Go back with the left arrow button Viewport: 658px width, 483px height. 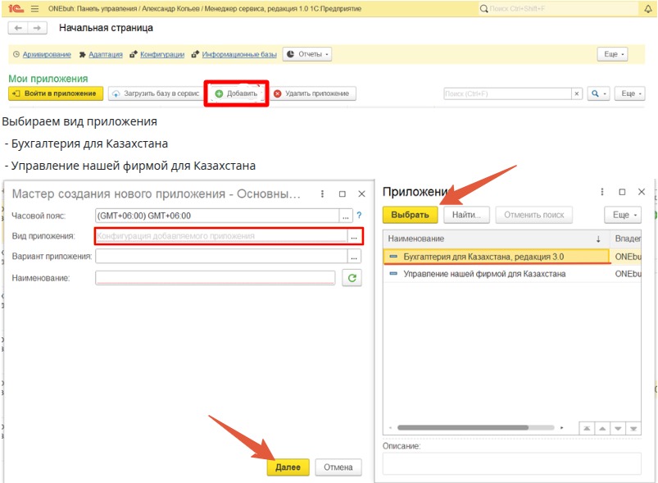point(18,28)
